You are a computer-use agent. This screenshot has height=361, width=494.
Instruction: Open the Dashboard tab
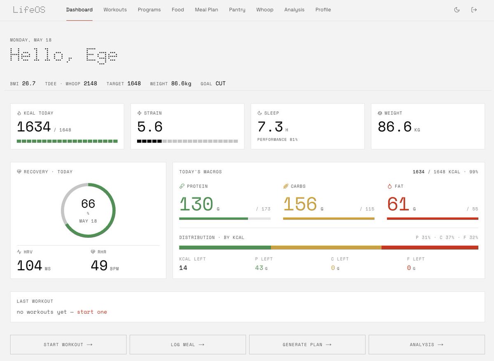tap(79, 9)
